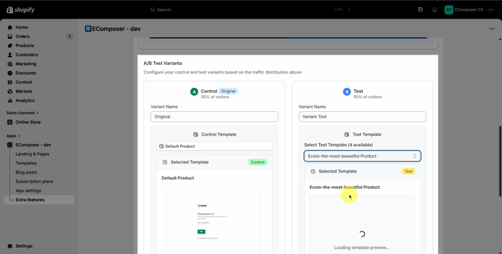Image resolution: width=502 pixels, height=254 pixels.
Task: Open Orders from the sidebar icon
Action: [10, 37]
